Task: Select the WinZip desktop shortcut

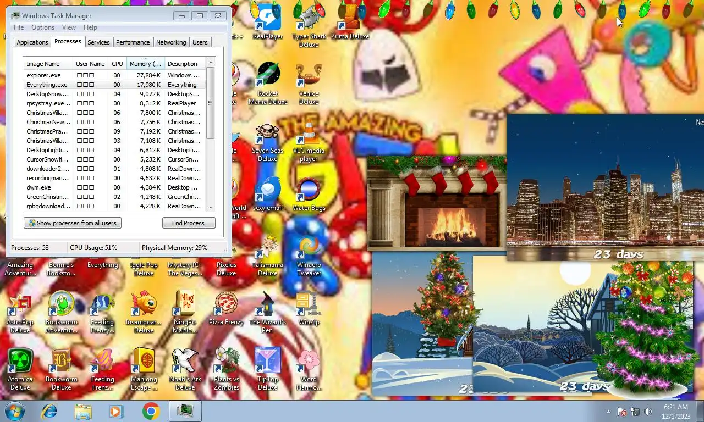Action: click(309, 308)
